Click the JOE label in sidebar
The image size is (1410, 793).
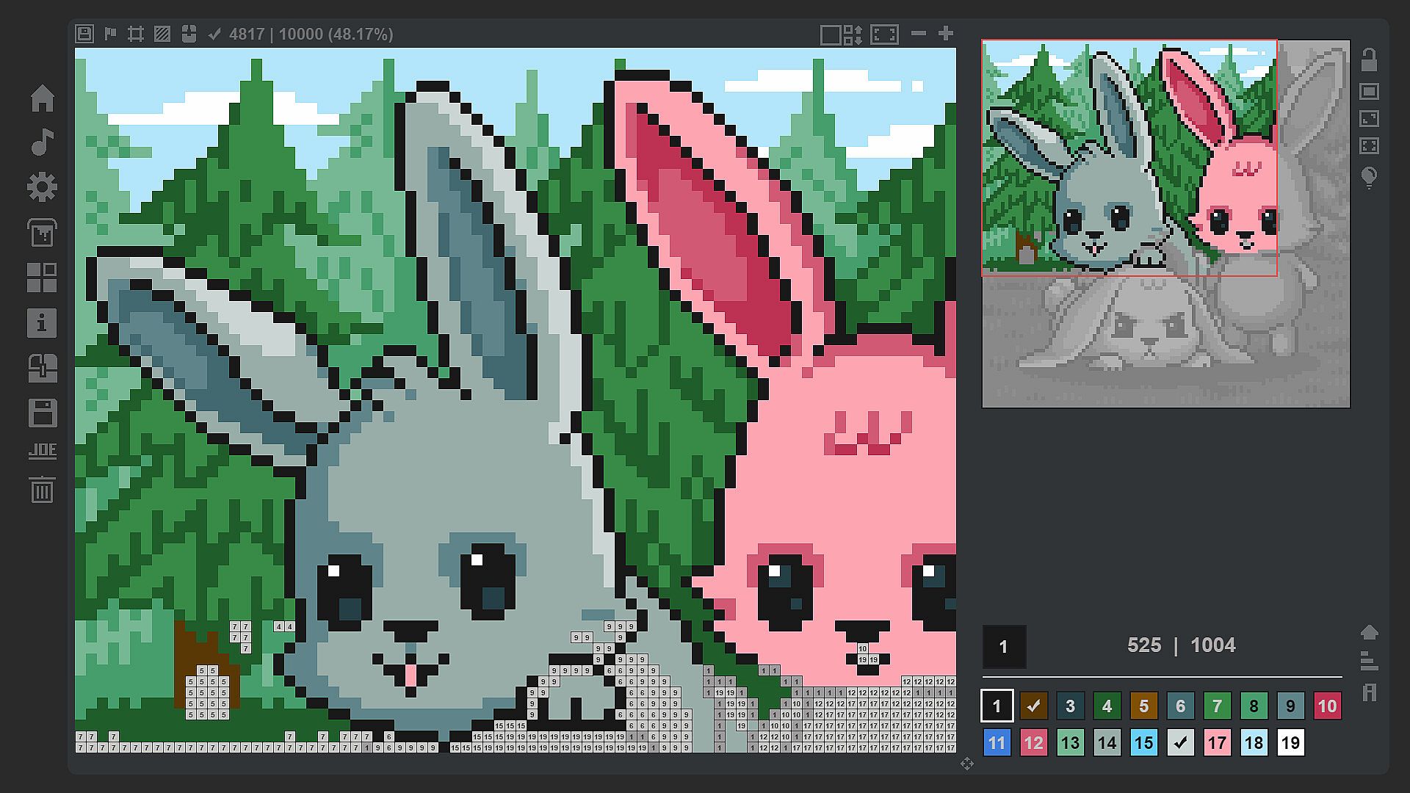click(42, 451)
